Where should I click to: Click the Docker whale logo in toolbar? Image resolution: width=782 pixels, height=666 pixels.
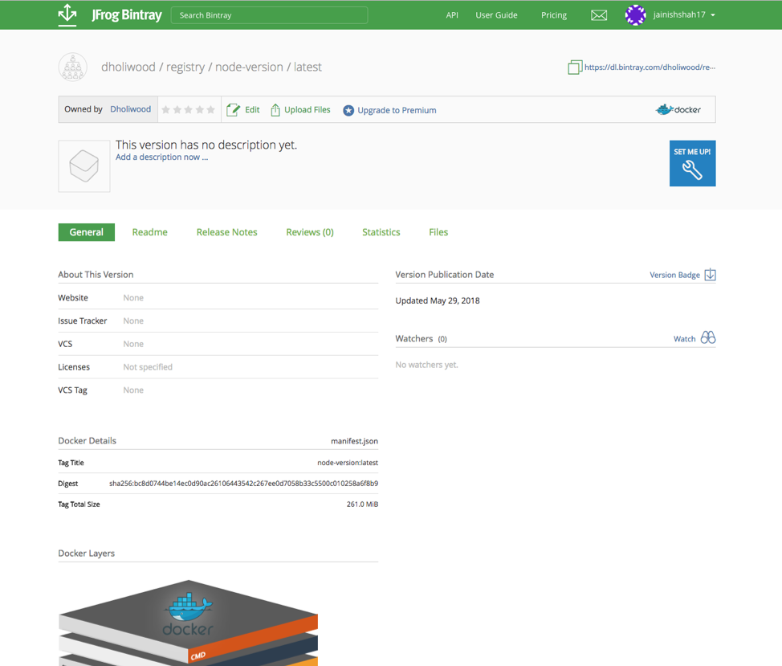click(678, 110)
